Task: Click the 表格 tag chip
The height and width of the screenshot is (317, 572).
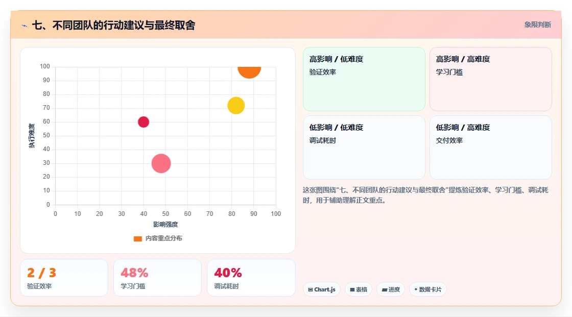Action: tap(359, 289)
